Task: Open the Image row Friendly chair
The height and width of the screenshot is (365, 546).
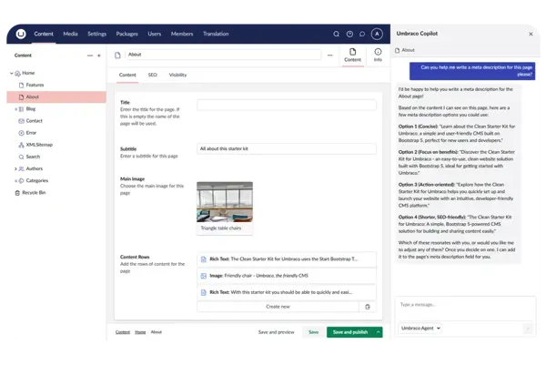Action: [x=287, y=276]
